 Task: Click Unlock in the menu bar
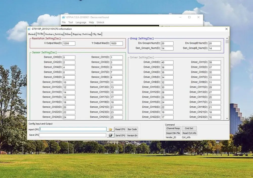point(100,22)
